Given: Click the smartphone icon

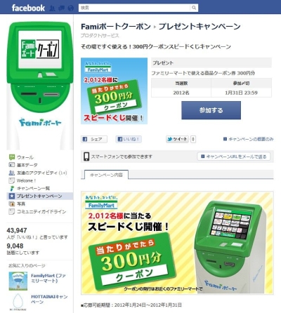Looking at the screenshot, I should click(x=86, y=156).
